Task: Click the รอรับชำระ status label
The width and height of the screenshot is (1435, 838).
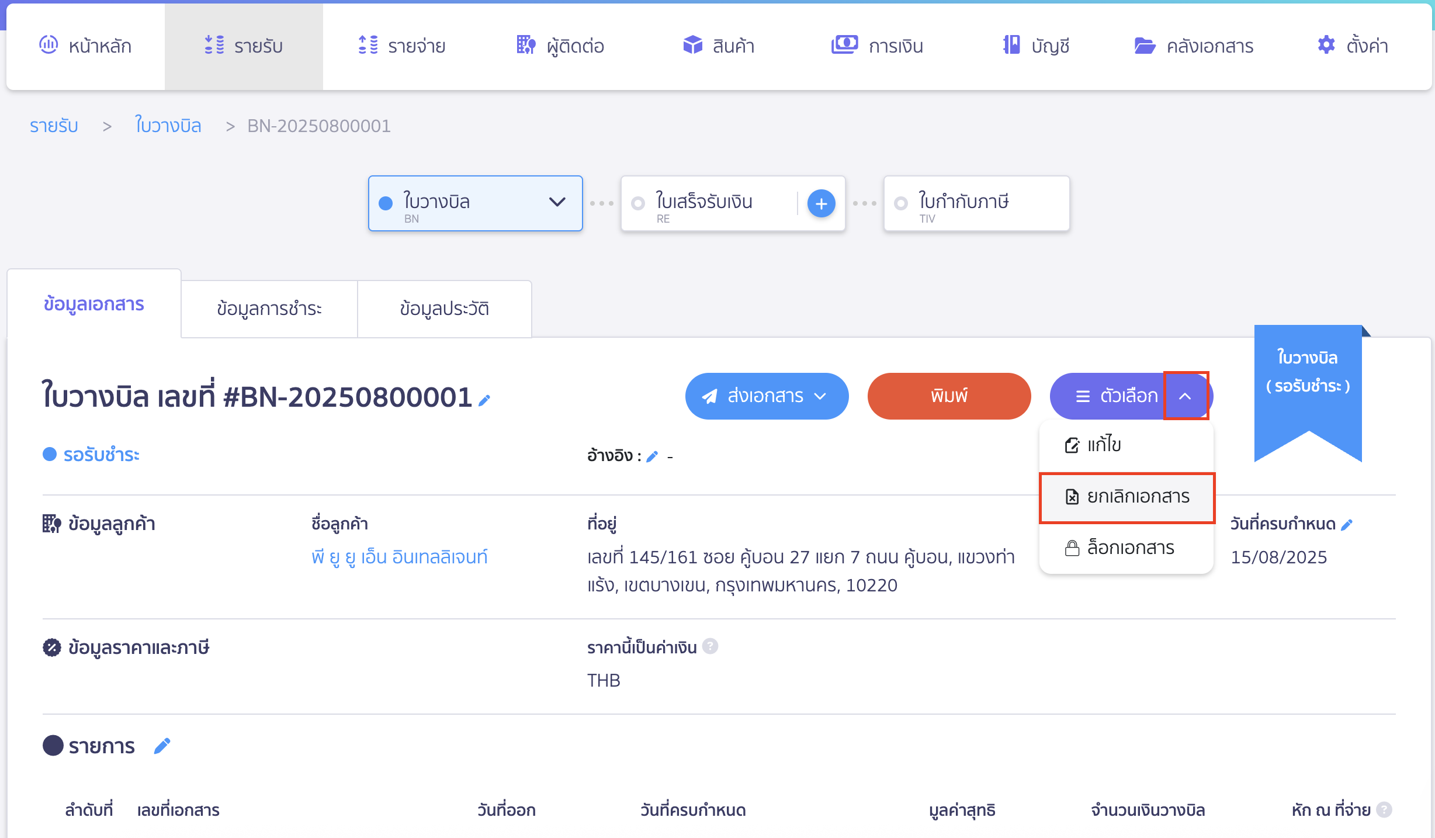Action: coord(101,455)
